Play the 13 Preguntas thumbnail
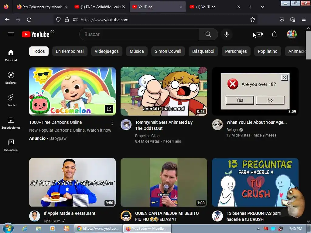 click(x=255, y=182)
